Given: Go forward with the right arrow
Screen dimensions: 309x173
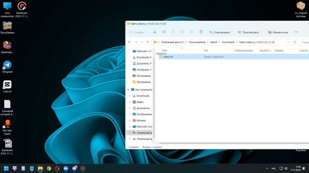Looking at the screenshot, I should [136, 42].
